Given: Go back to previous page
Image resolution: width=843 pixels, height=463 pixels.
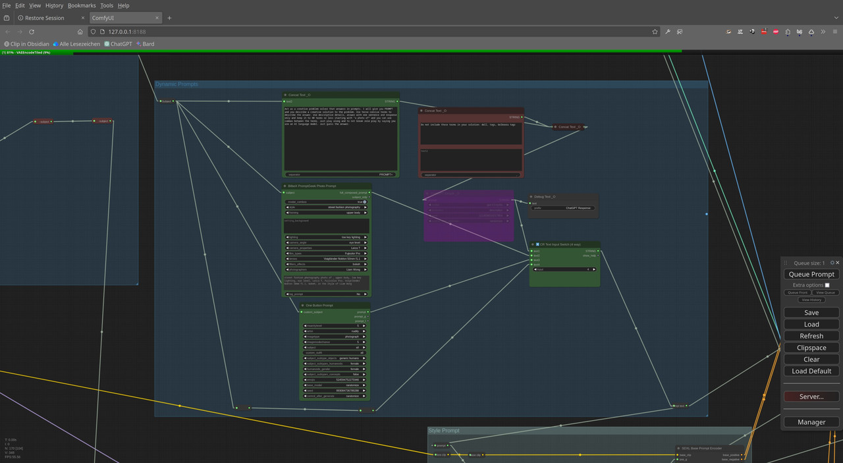Looking at the screenshot, I should [x=8, y=32].
